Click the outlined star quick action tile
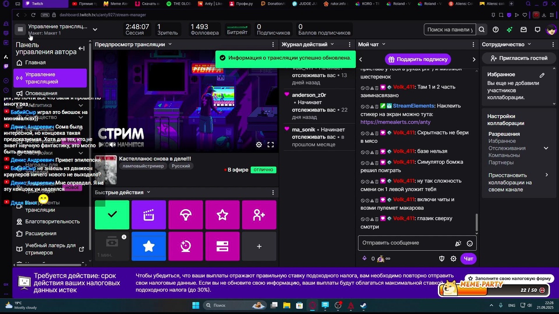The image size is (559, 314). [222, 214]
